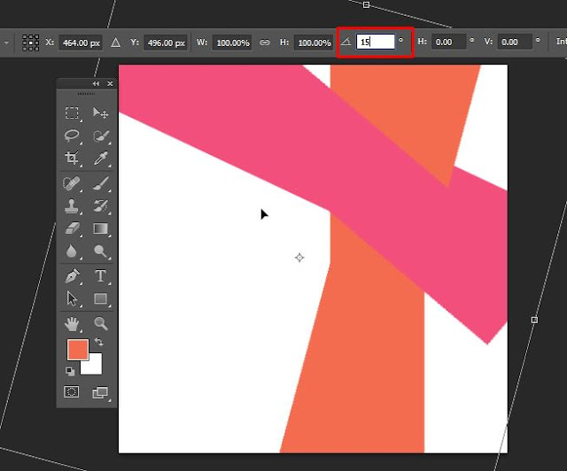
Task: Click the Y position field
Action: 166,42
